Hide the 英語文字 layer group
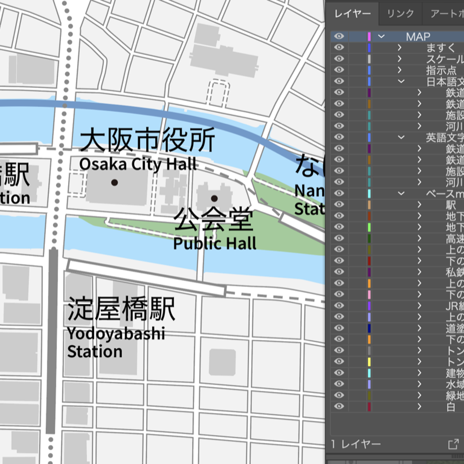 click(x=339, y=137)
